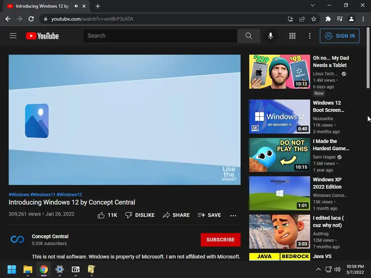Viewport: 371px width, 278px height.
Task: Open the Concept Central channel name
Action: point(50,236)
